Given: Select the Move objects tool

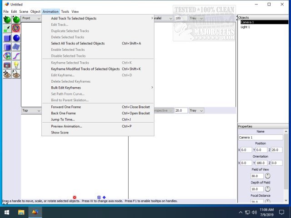Looking at the screenshot, I should pyautogui.click(x=7, y=20).
